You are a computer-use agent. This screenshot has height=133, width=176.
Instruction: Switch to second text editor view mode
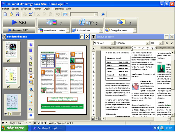point(96,119)
